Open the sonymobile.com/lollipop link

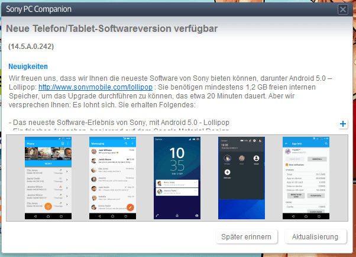click(x=95, y=87)
